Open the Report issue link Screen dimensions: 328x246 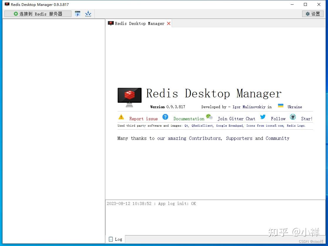[143, 118]
